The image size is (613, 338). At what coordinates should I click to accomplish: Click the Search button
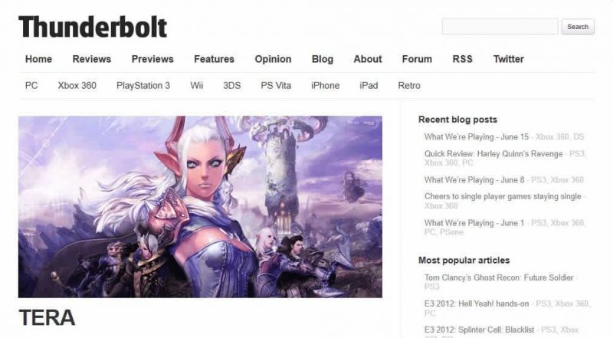(578, 27)
